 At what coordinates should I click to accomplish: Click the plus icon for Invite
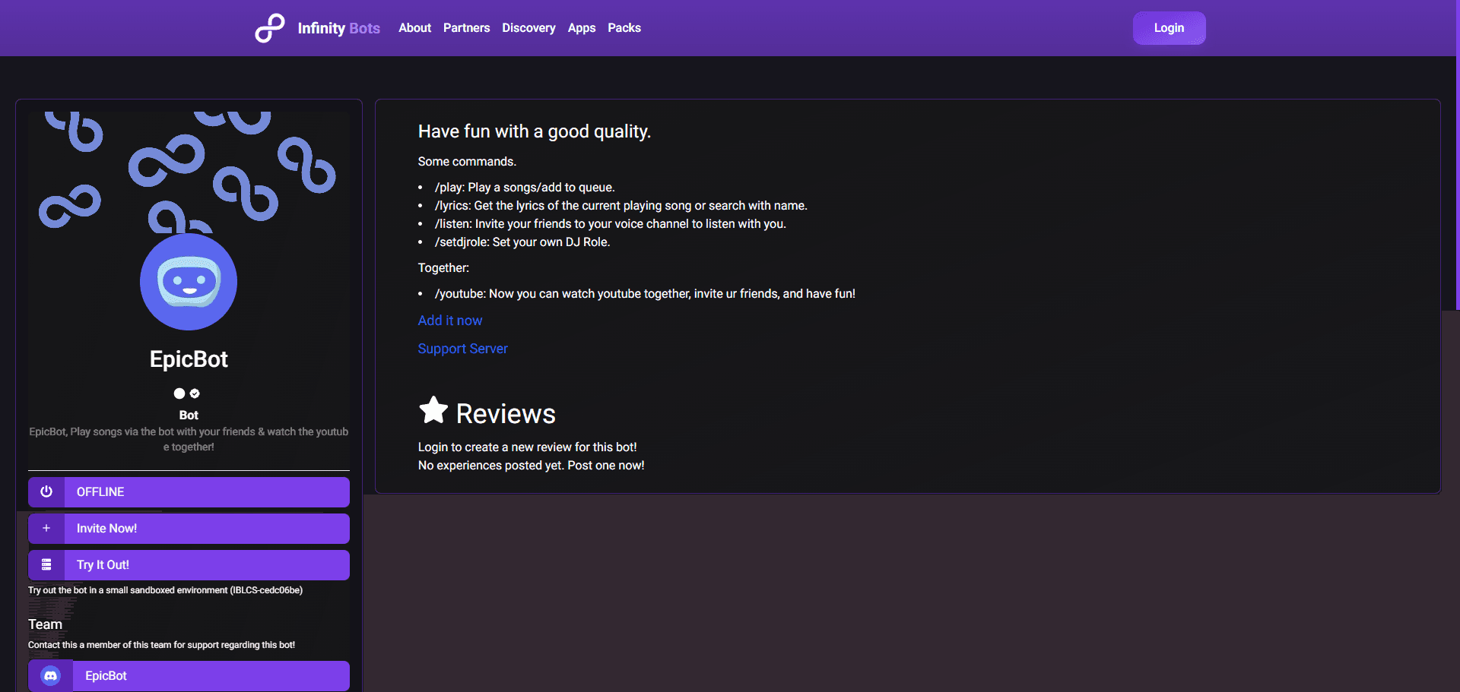46,528
